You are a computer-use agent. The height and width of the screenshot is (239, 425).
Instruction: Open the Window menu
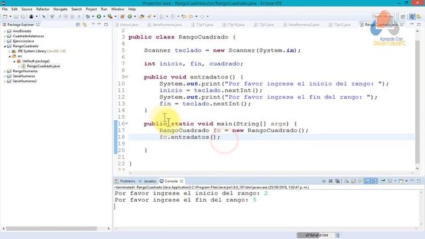point(118,9)
